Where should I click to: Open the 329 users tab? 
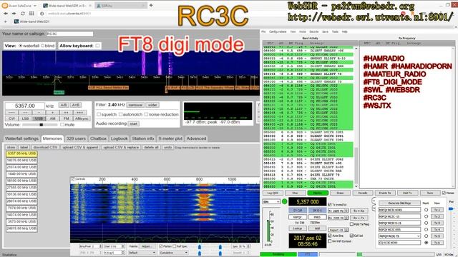76,138
